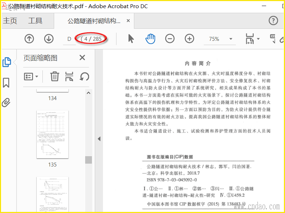Viewport: 285px width, 213px height.
Task: Select the page 135 thumbnail
Action: [52, 135]
